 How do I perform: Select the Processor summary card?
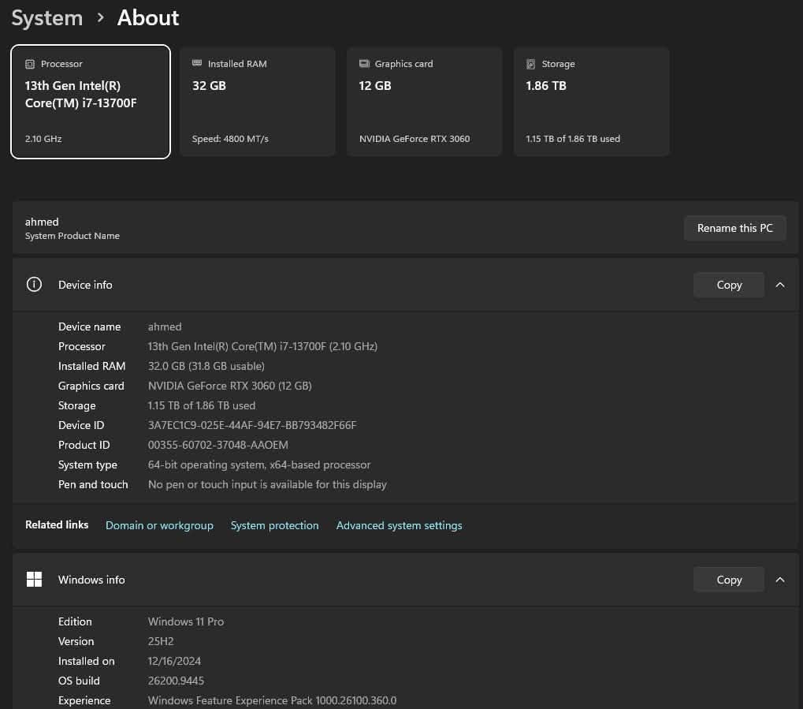(91, 102)
